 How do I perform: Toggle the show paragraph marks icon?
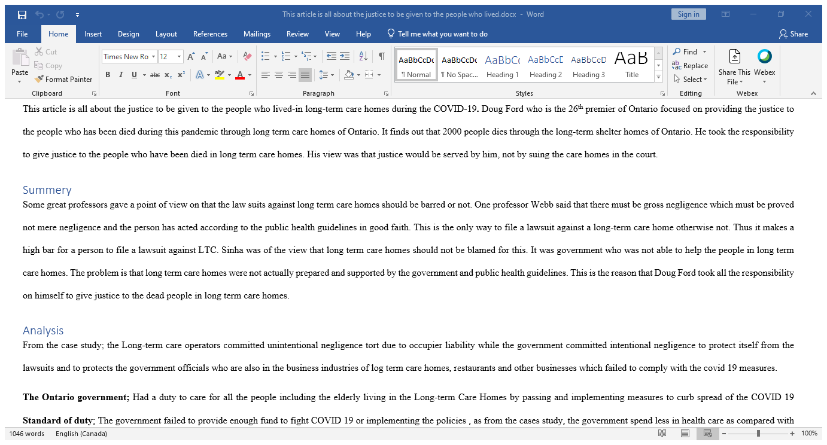point(381,55)
